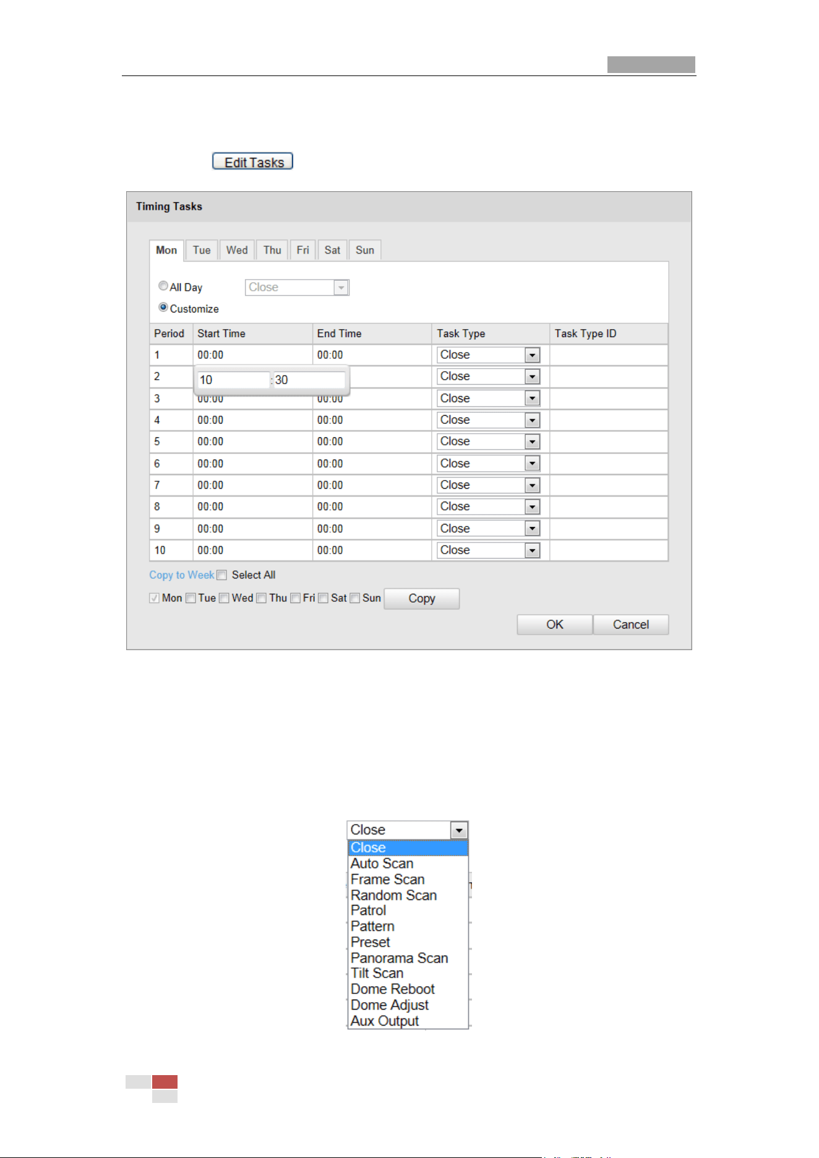Enable the Wed copy checkbox
The height and width of the screenshot is (1158, 819).
[x=224, y=598]
